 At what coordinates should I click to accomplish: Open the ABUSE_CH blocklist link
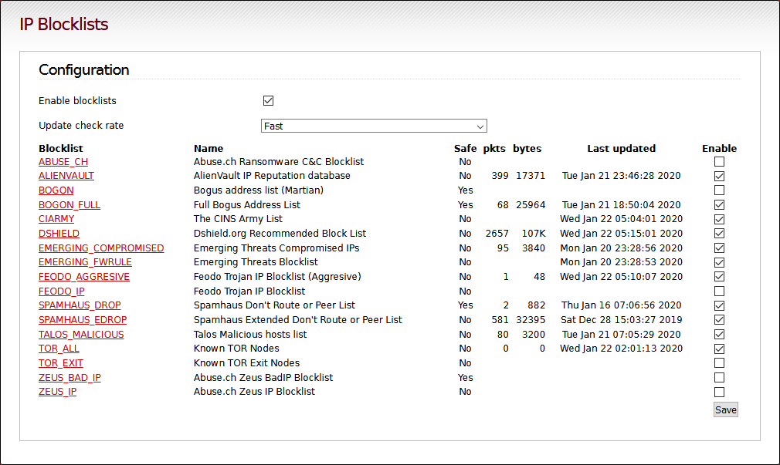pos(63,162)
